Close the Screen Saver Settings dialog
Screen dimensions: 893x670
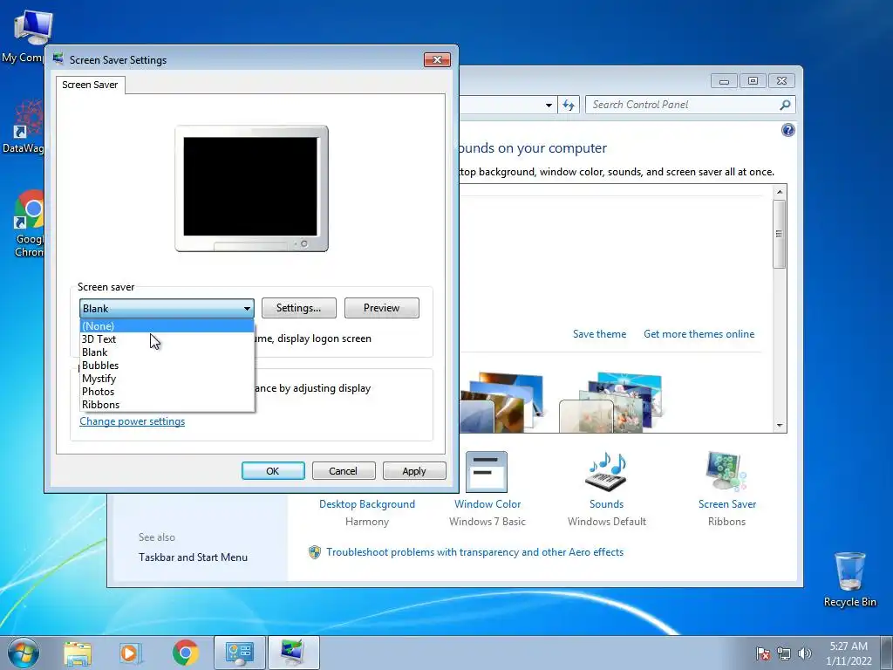(437, 60)
